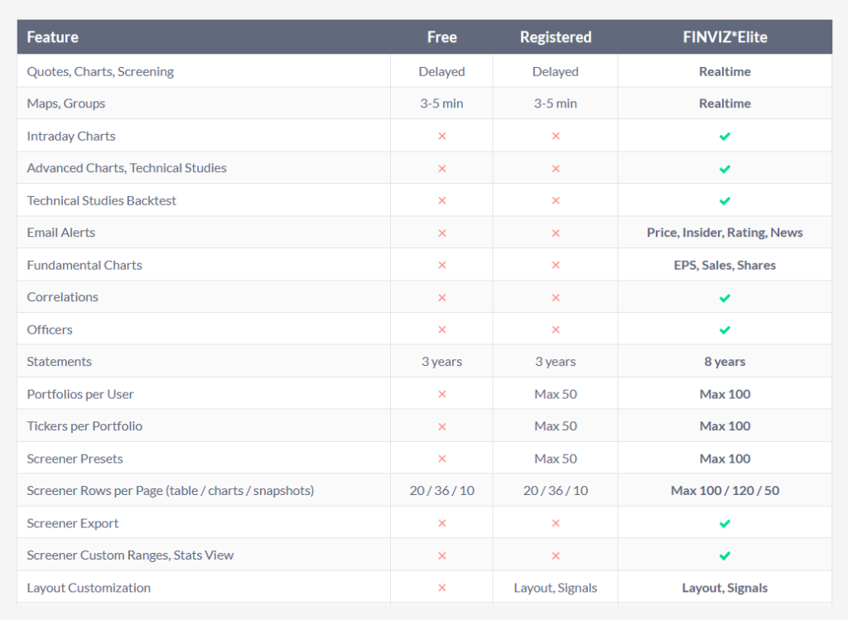Click the '8 years' Statements cell
Image resolution: width=848 pixels, height=620 pixels.
(x=725, y=362)
